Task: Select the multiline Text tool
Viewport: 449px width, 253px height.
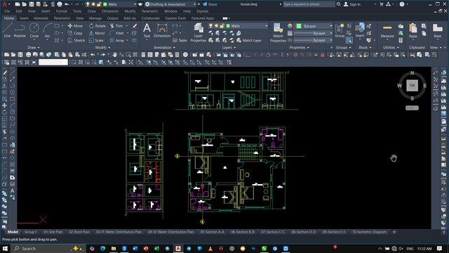Action: pos(147,30)
